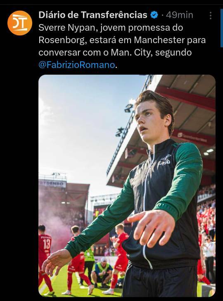Click the crest logo on the player's jacket
The image size is (223, 301).
pos(165,160)
